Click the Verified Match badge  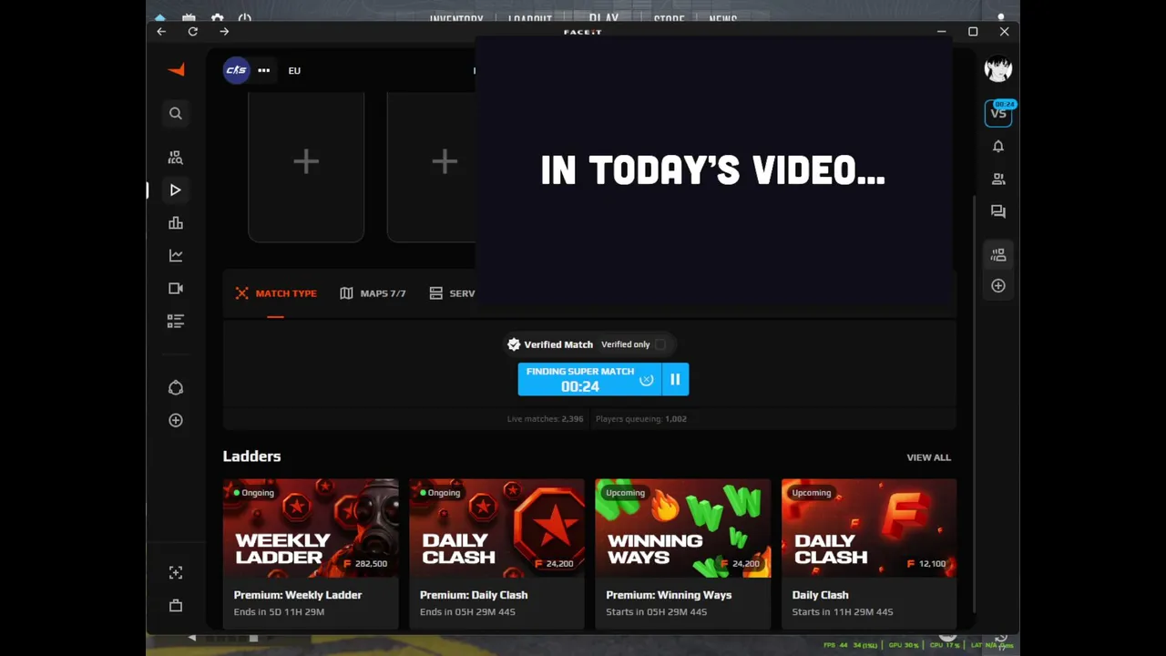click(x=550, y=344)
